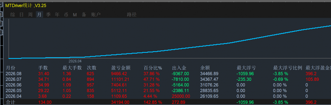Viewport: 331px width, 105px height.
Task: Open the 周 weekly statistics tab
Action: pos(30,15)
